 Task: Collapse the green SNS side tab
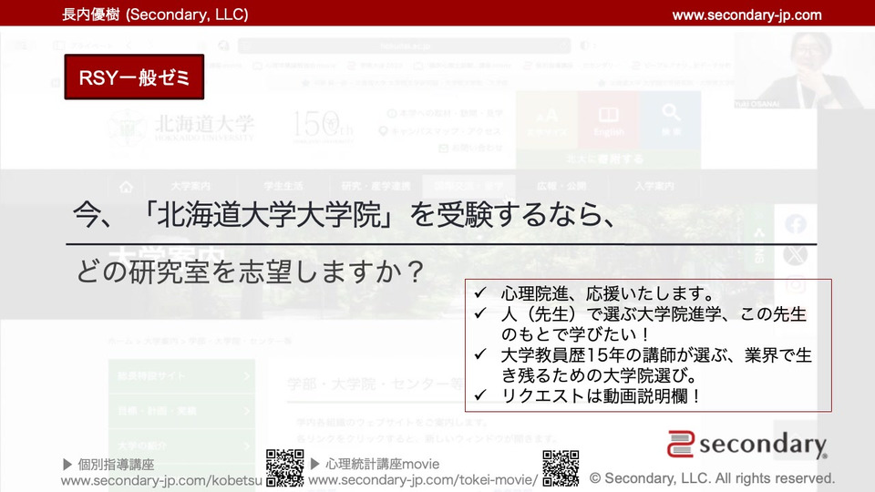(x=759, y=239)
